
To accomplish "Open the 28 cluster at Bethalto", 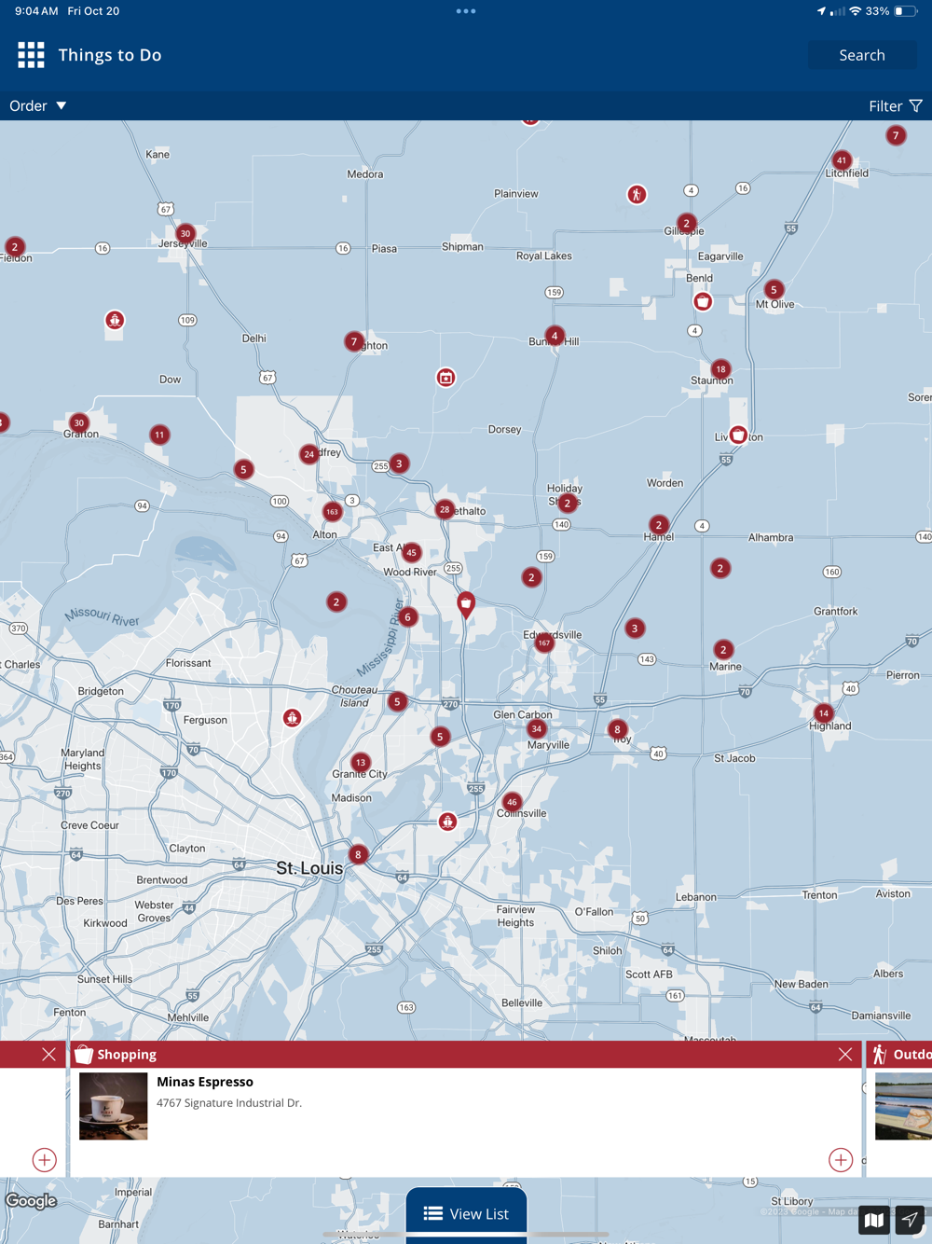I will (x=445, y=509).
